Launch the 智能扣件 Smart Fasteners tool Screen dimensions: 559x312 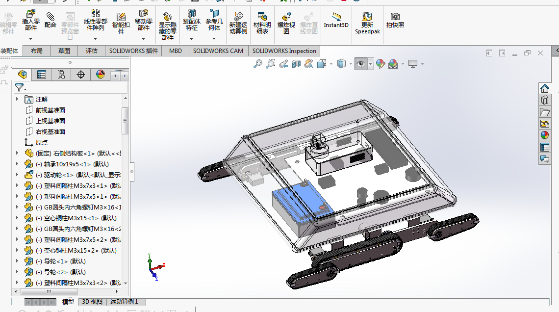pos(121,23)
